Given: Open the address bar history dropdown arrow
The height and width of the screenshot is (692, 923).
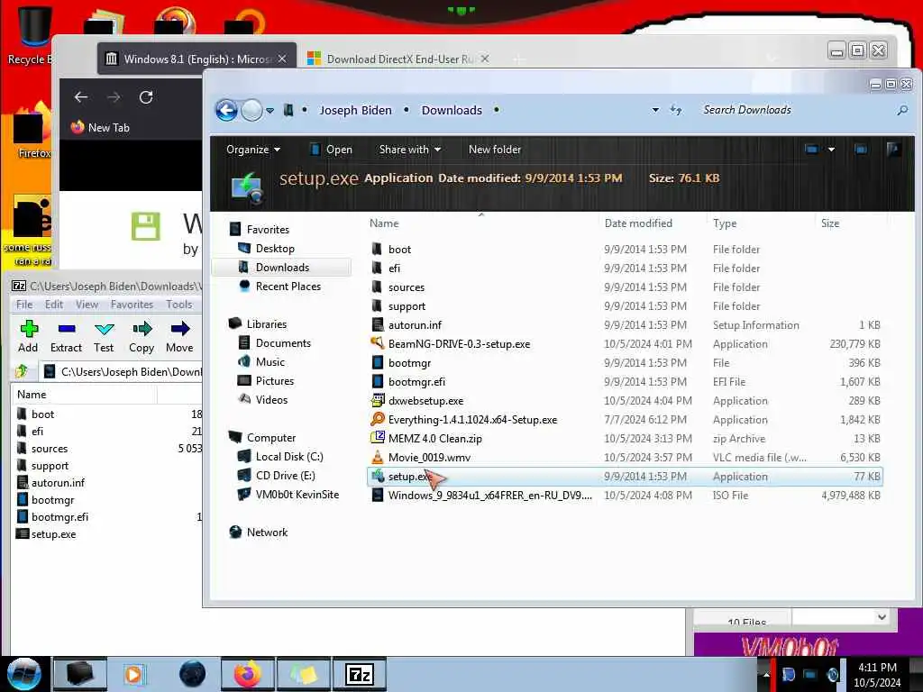Looking at the screenshot, I should click(x=655, y=110).
